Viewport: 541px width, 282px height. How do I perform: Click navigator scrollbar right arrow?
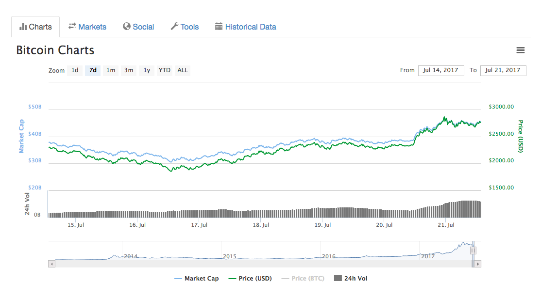tap(478, 264)
